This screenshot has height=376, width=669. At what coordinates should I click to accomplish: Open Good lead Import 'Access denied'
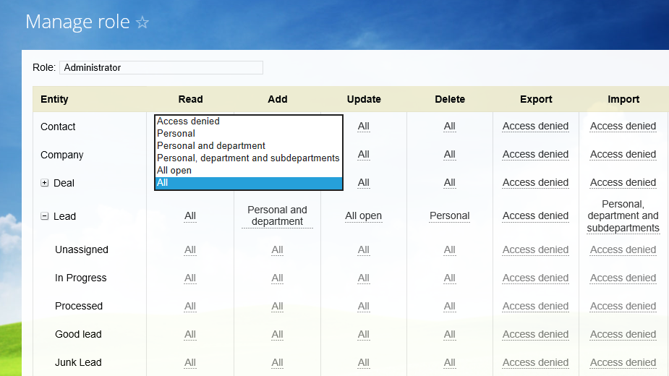(x=623, y=334)
